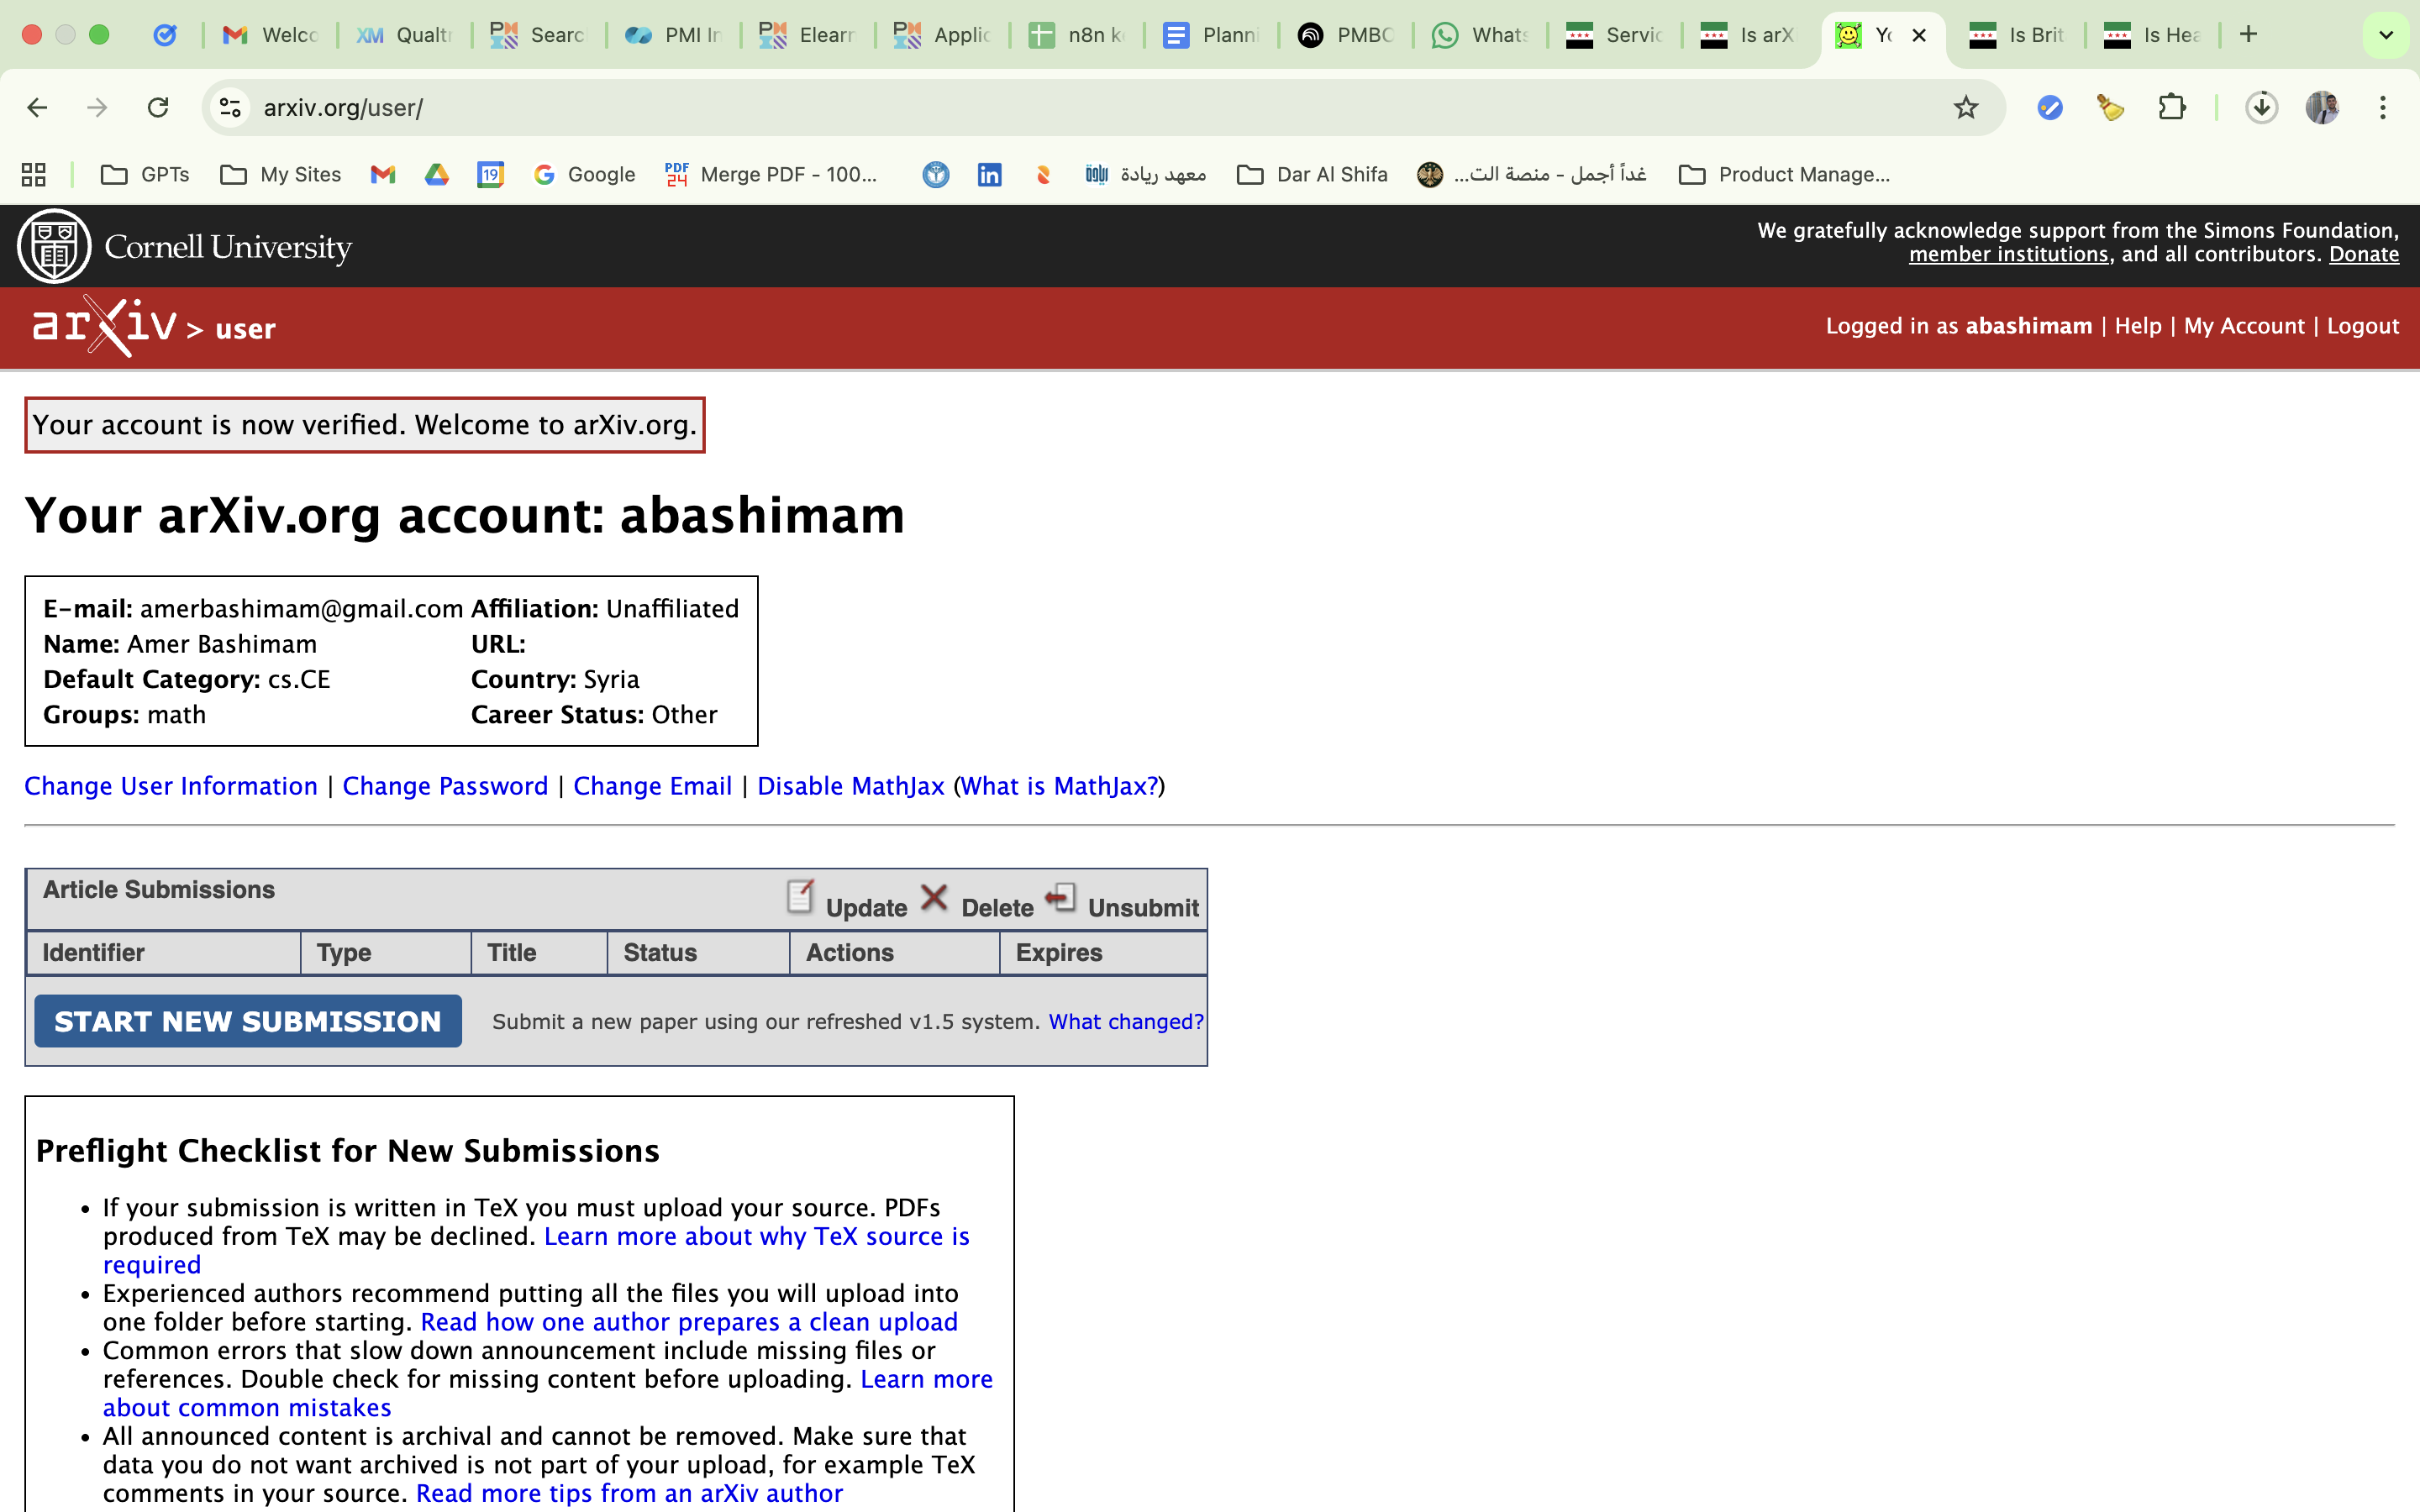Open Chrome extensions puzzle icon

[x=2171, y=107]
